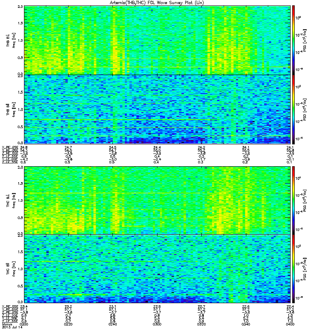Click the '1.5' frequency tick of the THB B⊥ panel
The height and width of the screenshot is (330, 310).
(x=20, y=23)
